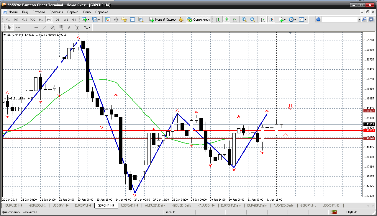Click the Новый Ордер button
Image resolution: width=377 pixels, height=216 pixels.
click(163, 19)
